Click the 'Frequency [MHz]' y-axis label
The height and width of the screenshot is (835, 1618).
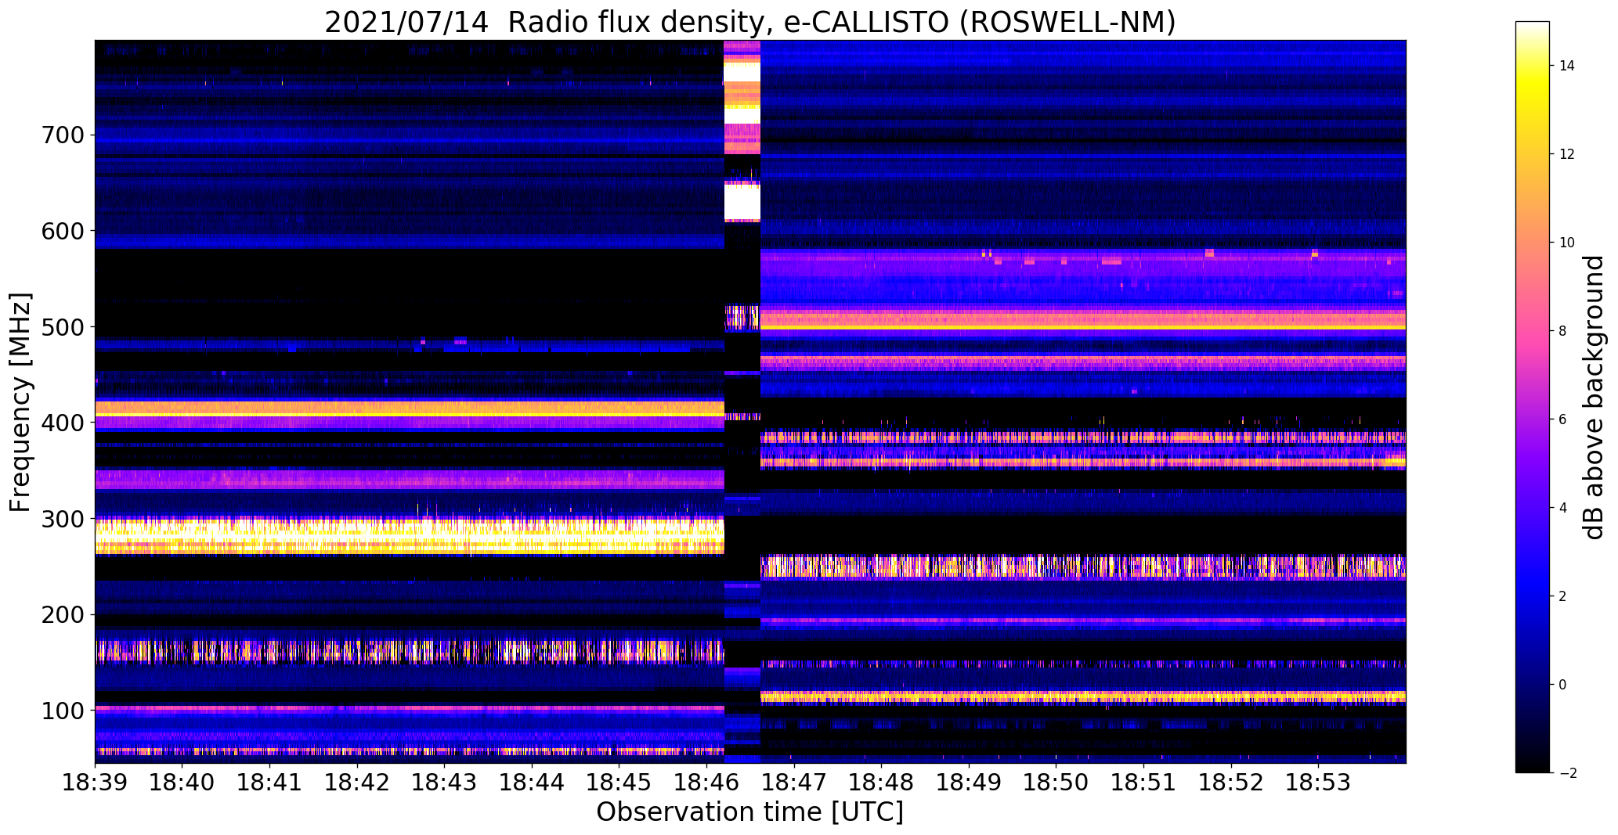point(20,402)
